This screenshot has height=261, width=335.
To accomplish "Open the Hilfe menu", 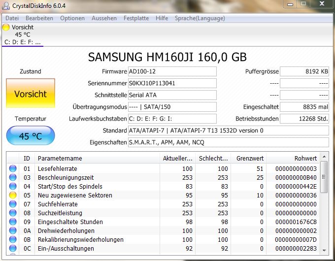I will [x=162, y=18].
